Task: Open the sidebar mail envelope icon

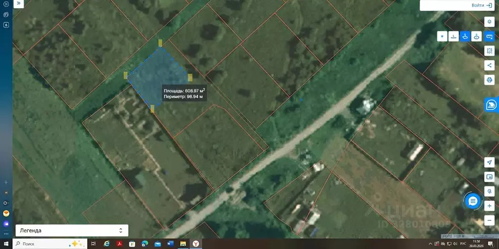Action: click(6, 213)
